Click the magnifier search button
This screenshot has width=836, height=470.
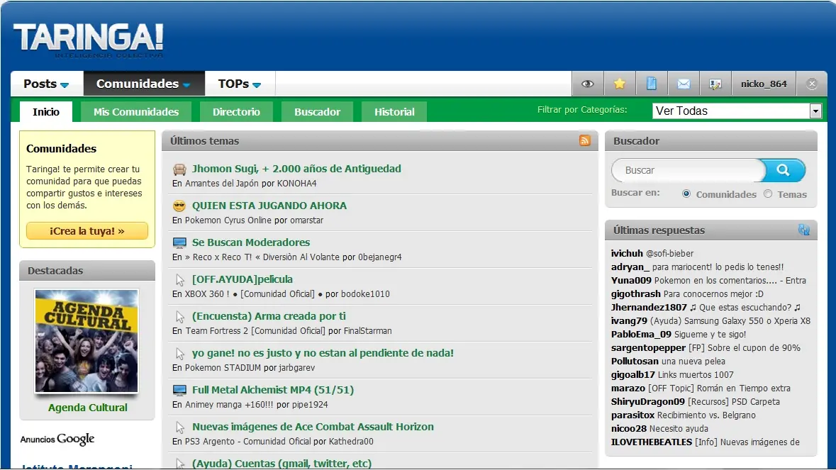(783, 170)
